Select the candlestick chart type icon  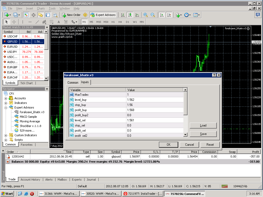tap(130, 15)
